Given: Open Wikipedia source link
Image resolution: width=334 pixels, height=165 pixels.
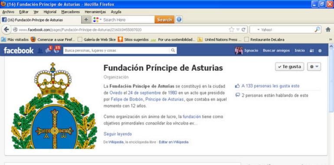Looking at the screenshot, I should pyautogui.click(x=116, y=142).
